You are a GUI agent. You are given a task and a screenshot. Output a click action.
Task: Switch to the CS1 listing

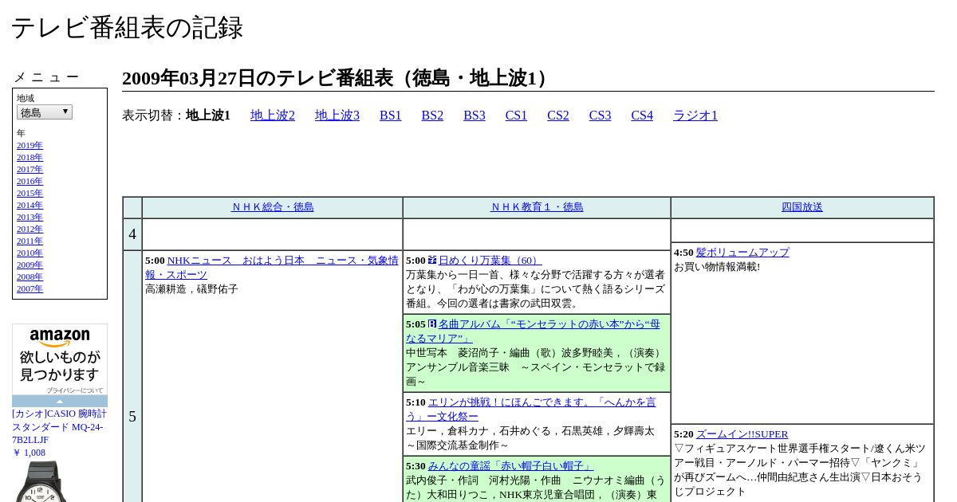point(516,116)
